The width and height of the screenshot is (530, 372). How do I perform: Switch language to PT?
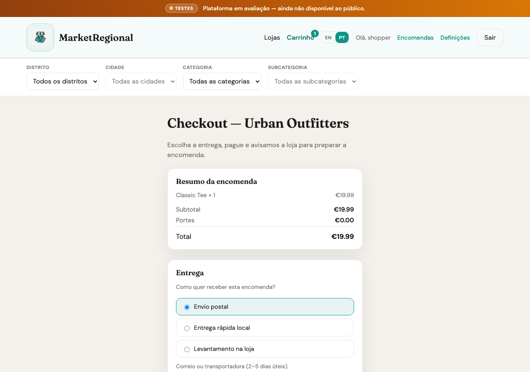click(x=342, y=38)
